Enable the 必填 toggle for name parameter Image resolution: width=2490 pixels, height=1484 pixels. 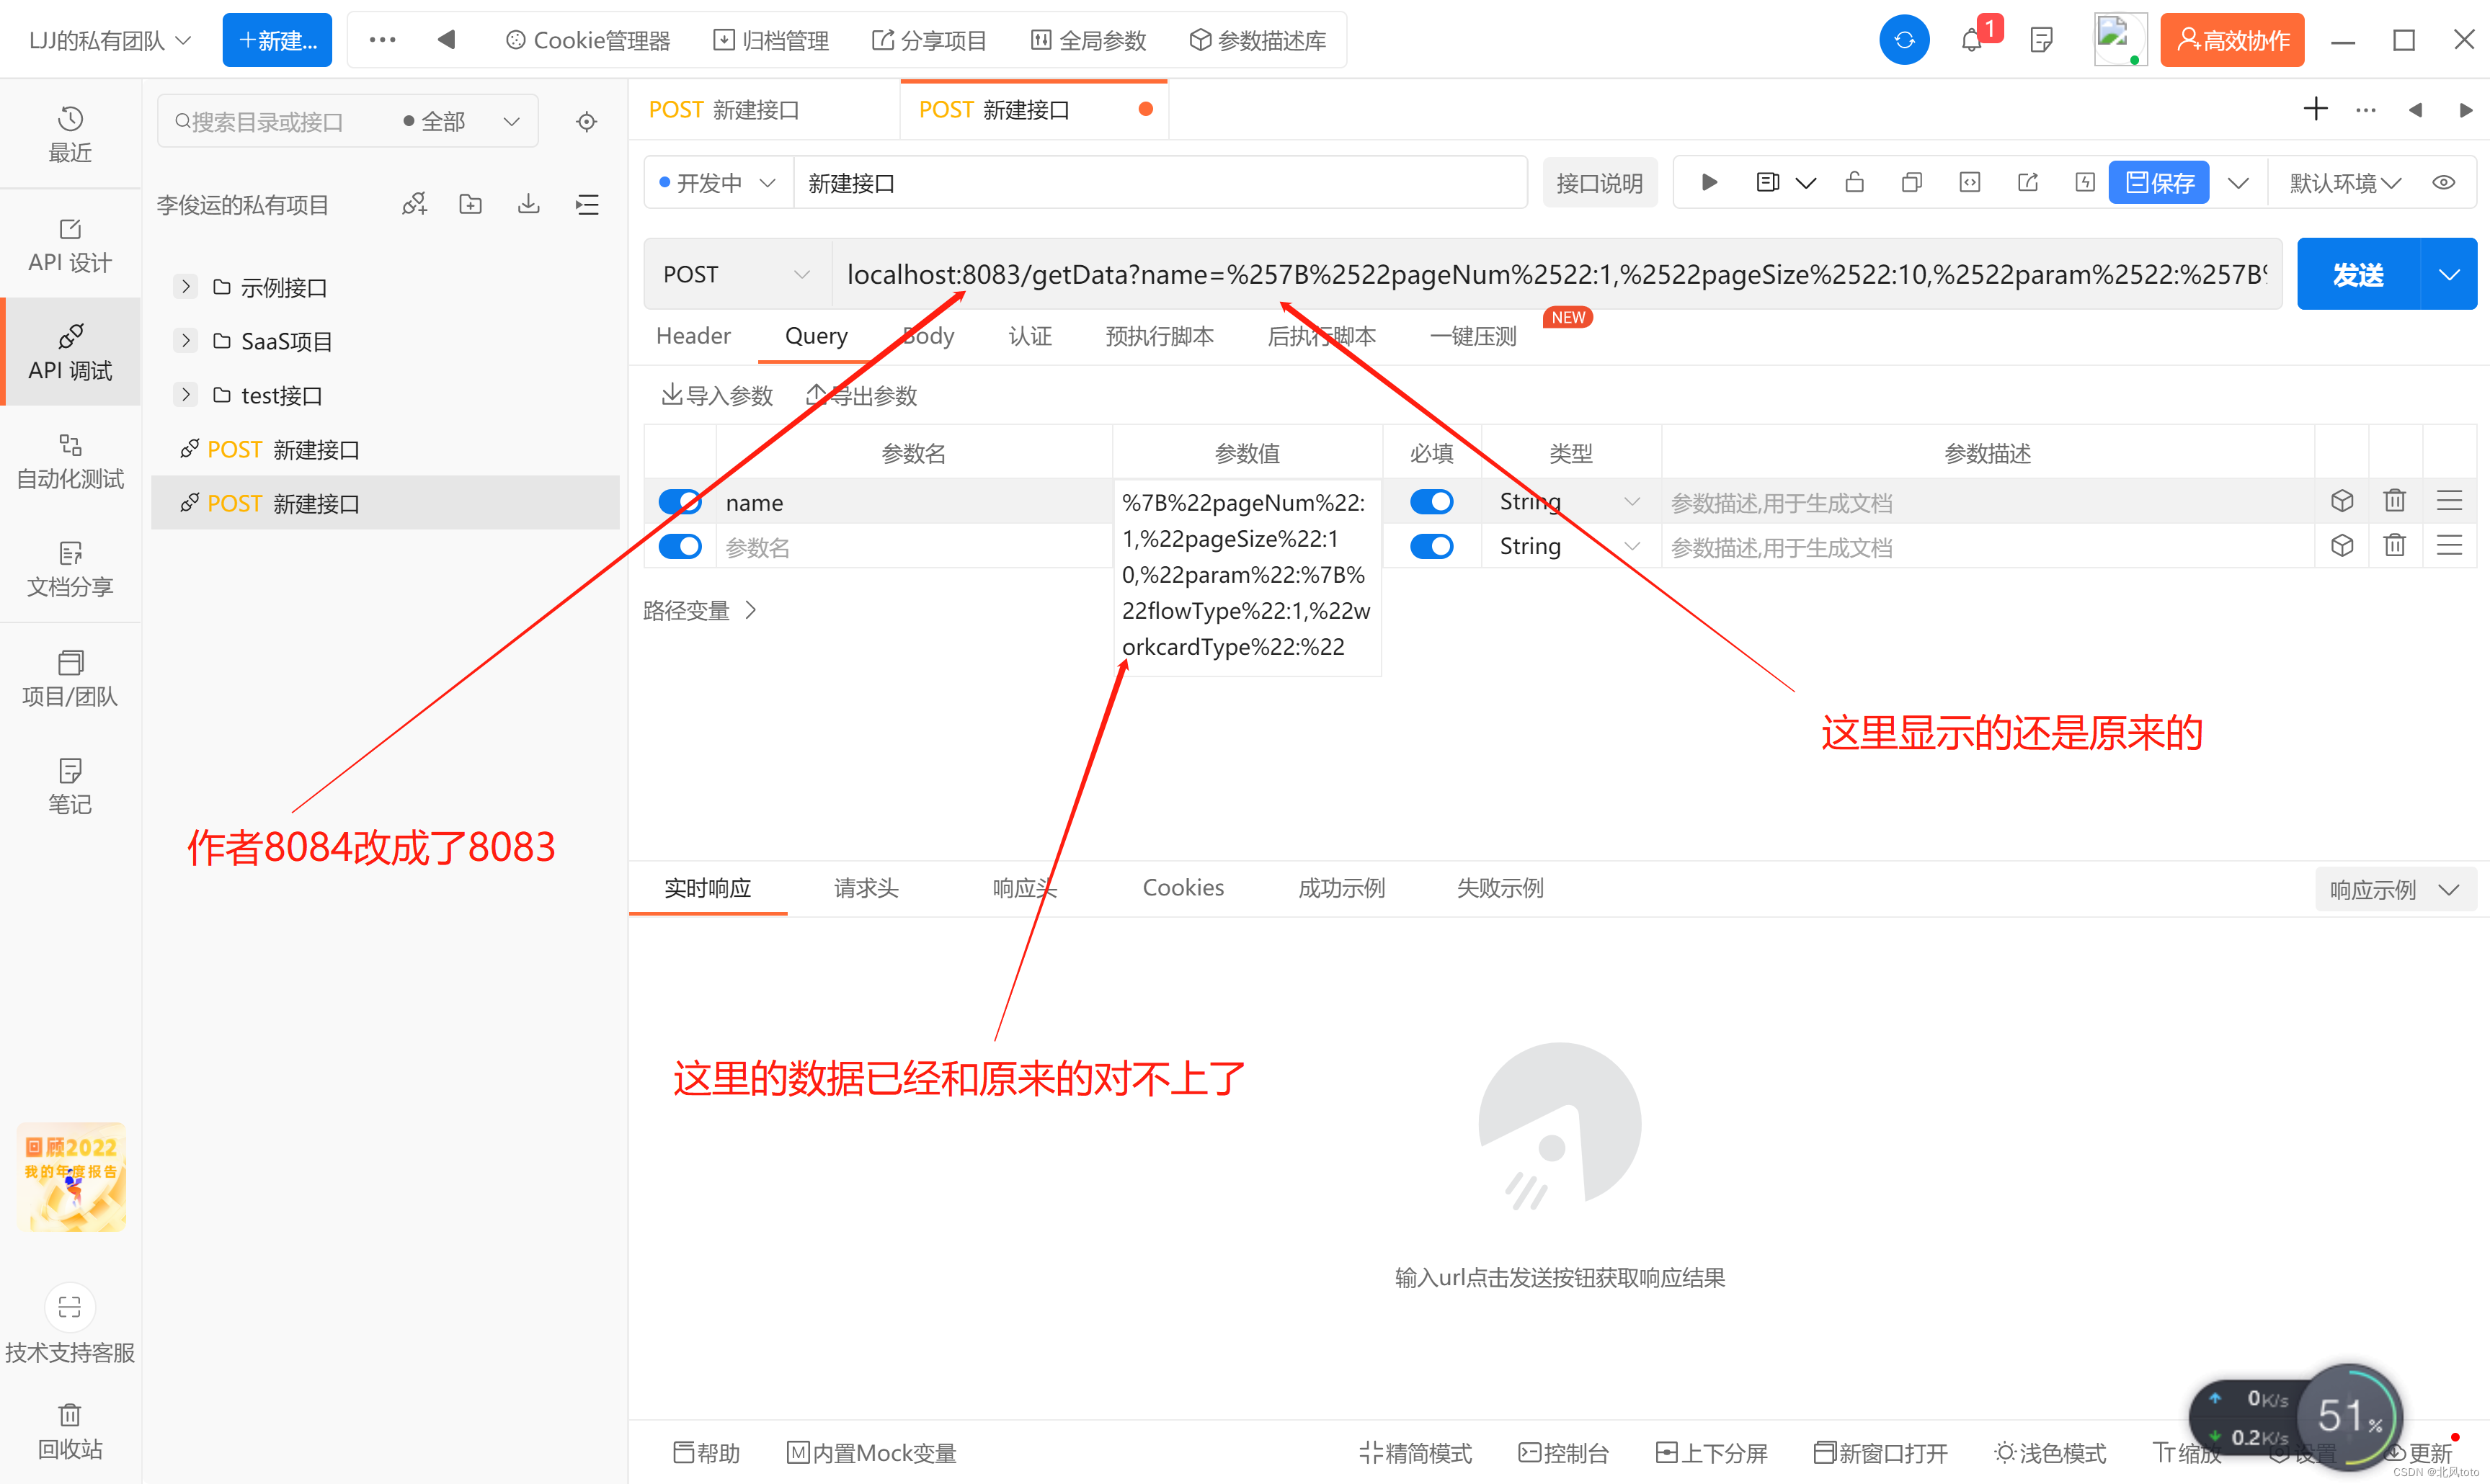click(1430, 500)
